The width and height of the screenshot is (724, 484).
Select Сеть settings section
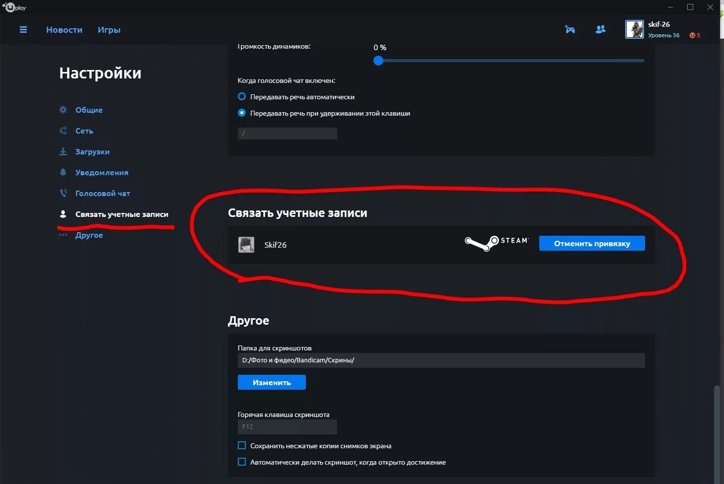(84, 131)
